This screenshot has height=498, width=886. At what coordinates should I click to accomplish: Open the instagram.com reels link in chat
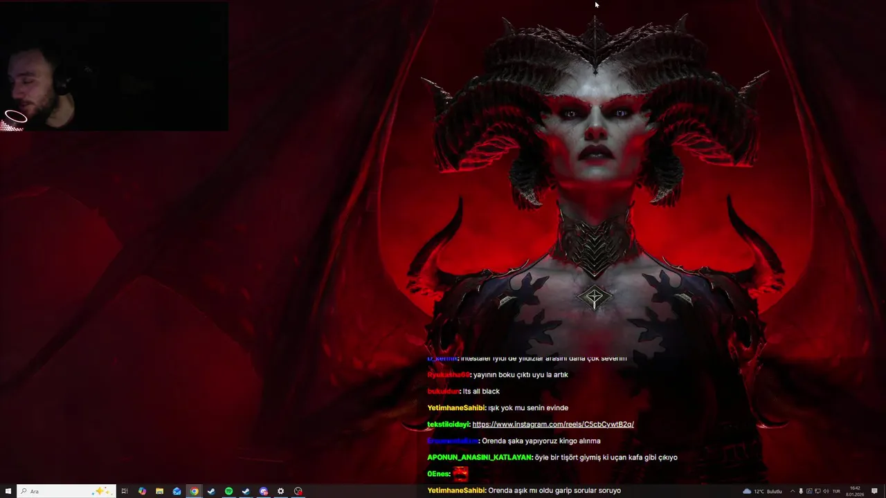pos(553,424)
